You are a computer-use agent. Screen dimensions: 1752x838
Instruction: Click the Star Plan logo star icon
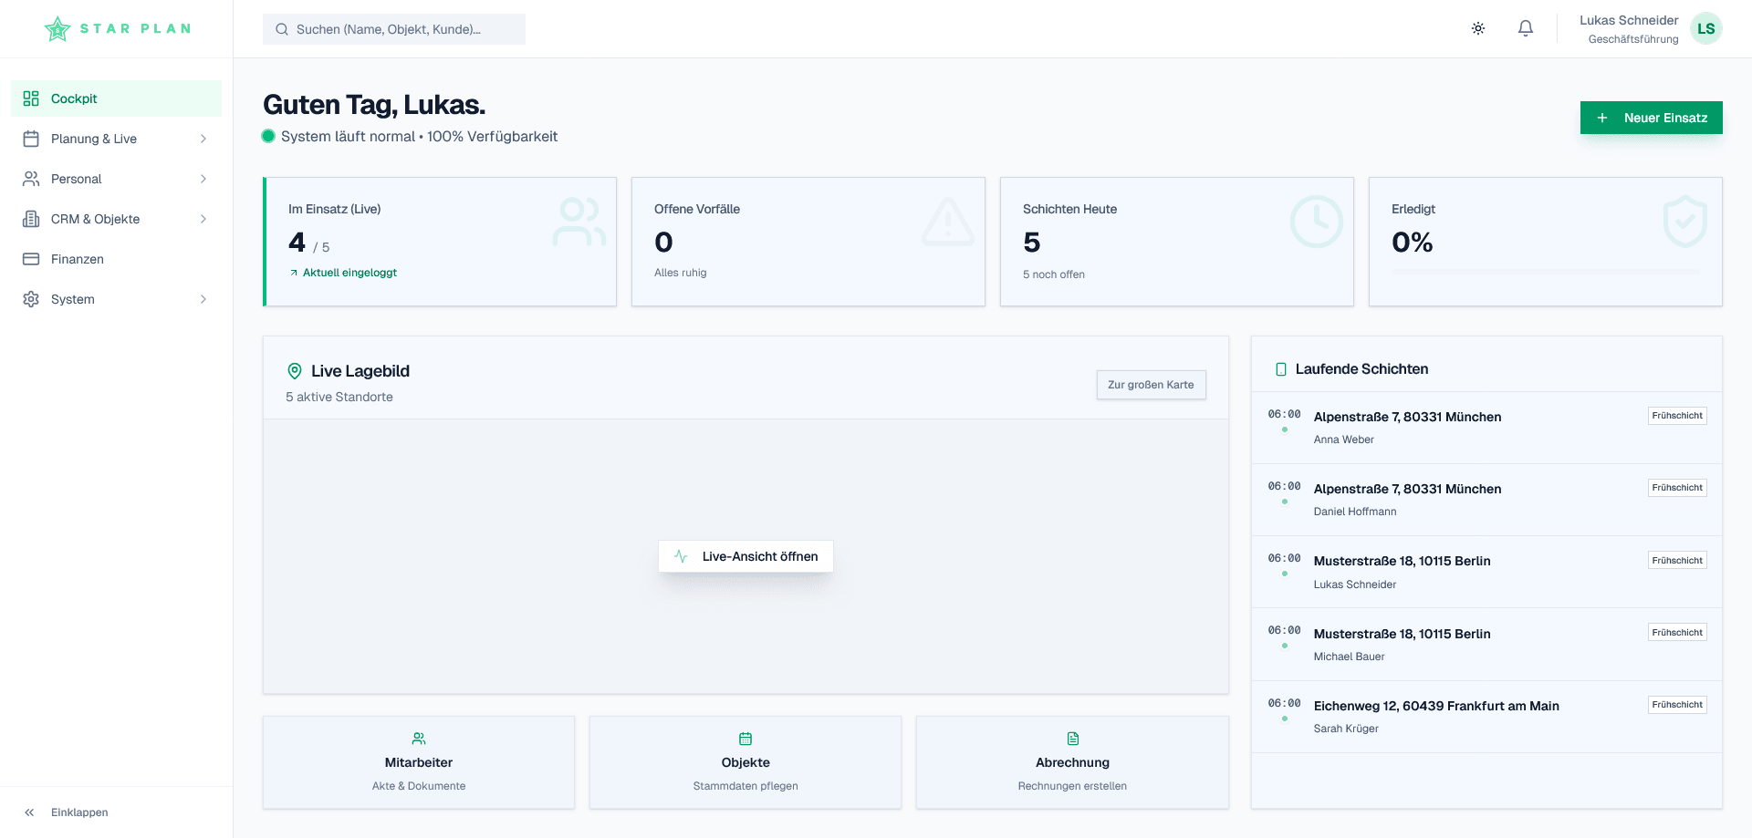click(x=57, y=28)
